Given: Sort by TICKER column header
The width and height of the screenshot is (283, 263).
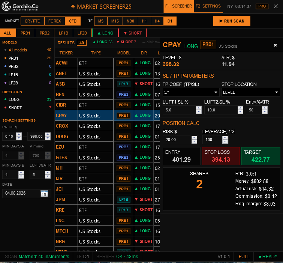Looking at the screenshot, I should tap(66, 53).
